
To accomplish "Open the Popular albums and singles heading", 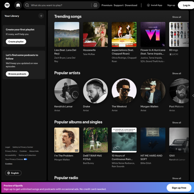I will tap(78, 122).
